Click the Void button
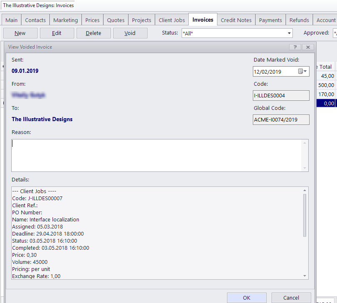 click(130, 33)
